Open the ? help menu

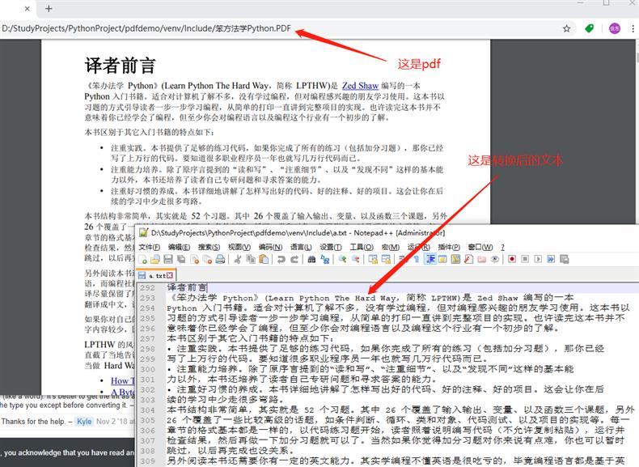click(x=502, y=247)
